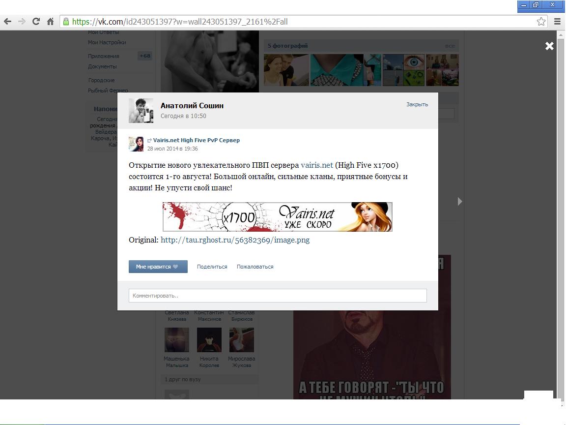Open friend Мирослава Жукова avatar
Screen dimensions: 566x425
(242, 340)
